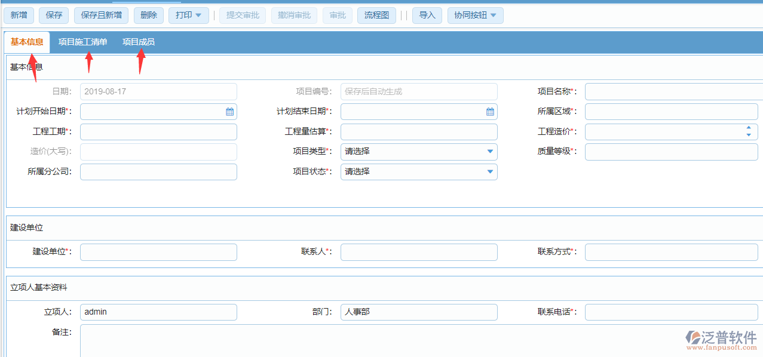Click the down arrow to decrease 工程造价
This screenshot has height=357, width=763.
pos(749,134)
